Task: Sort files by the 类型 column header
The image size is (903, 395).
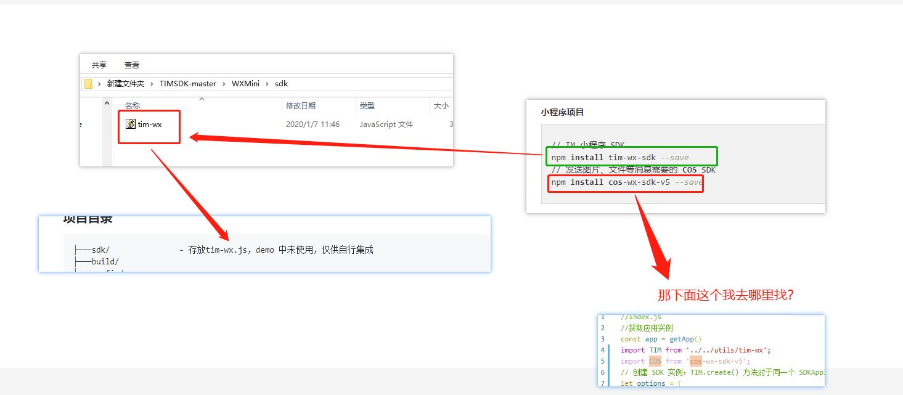Action: pyautogui.click(x=367, y=106)
